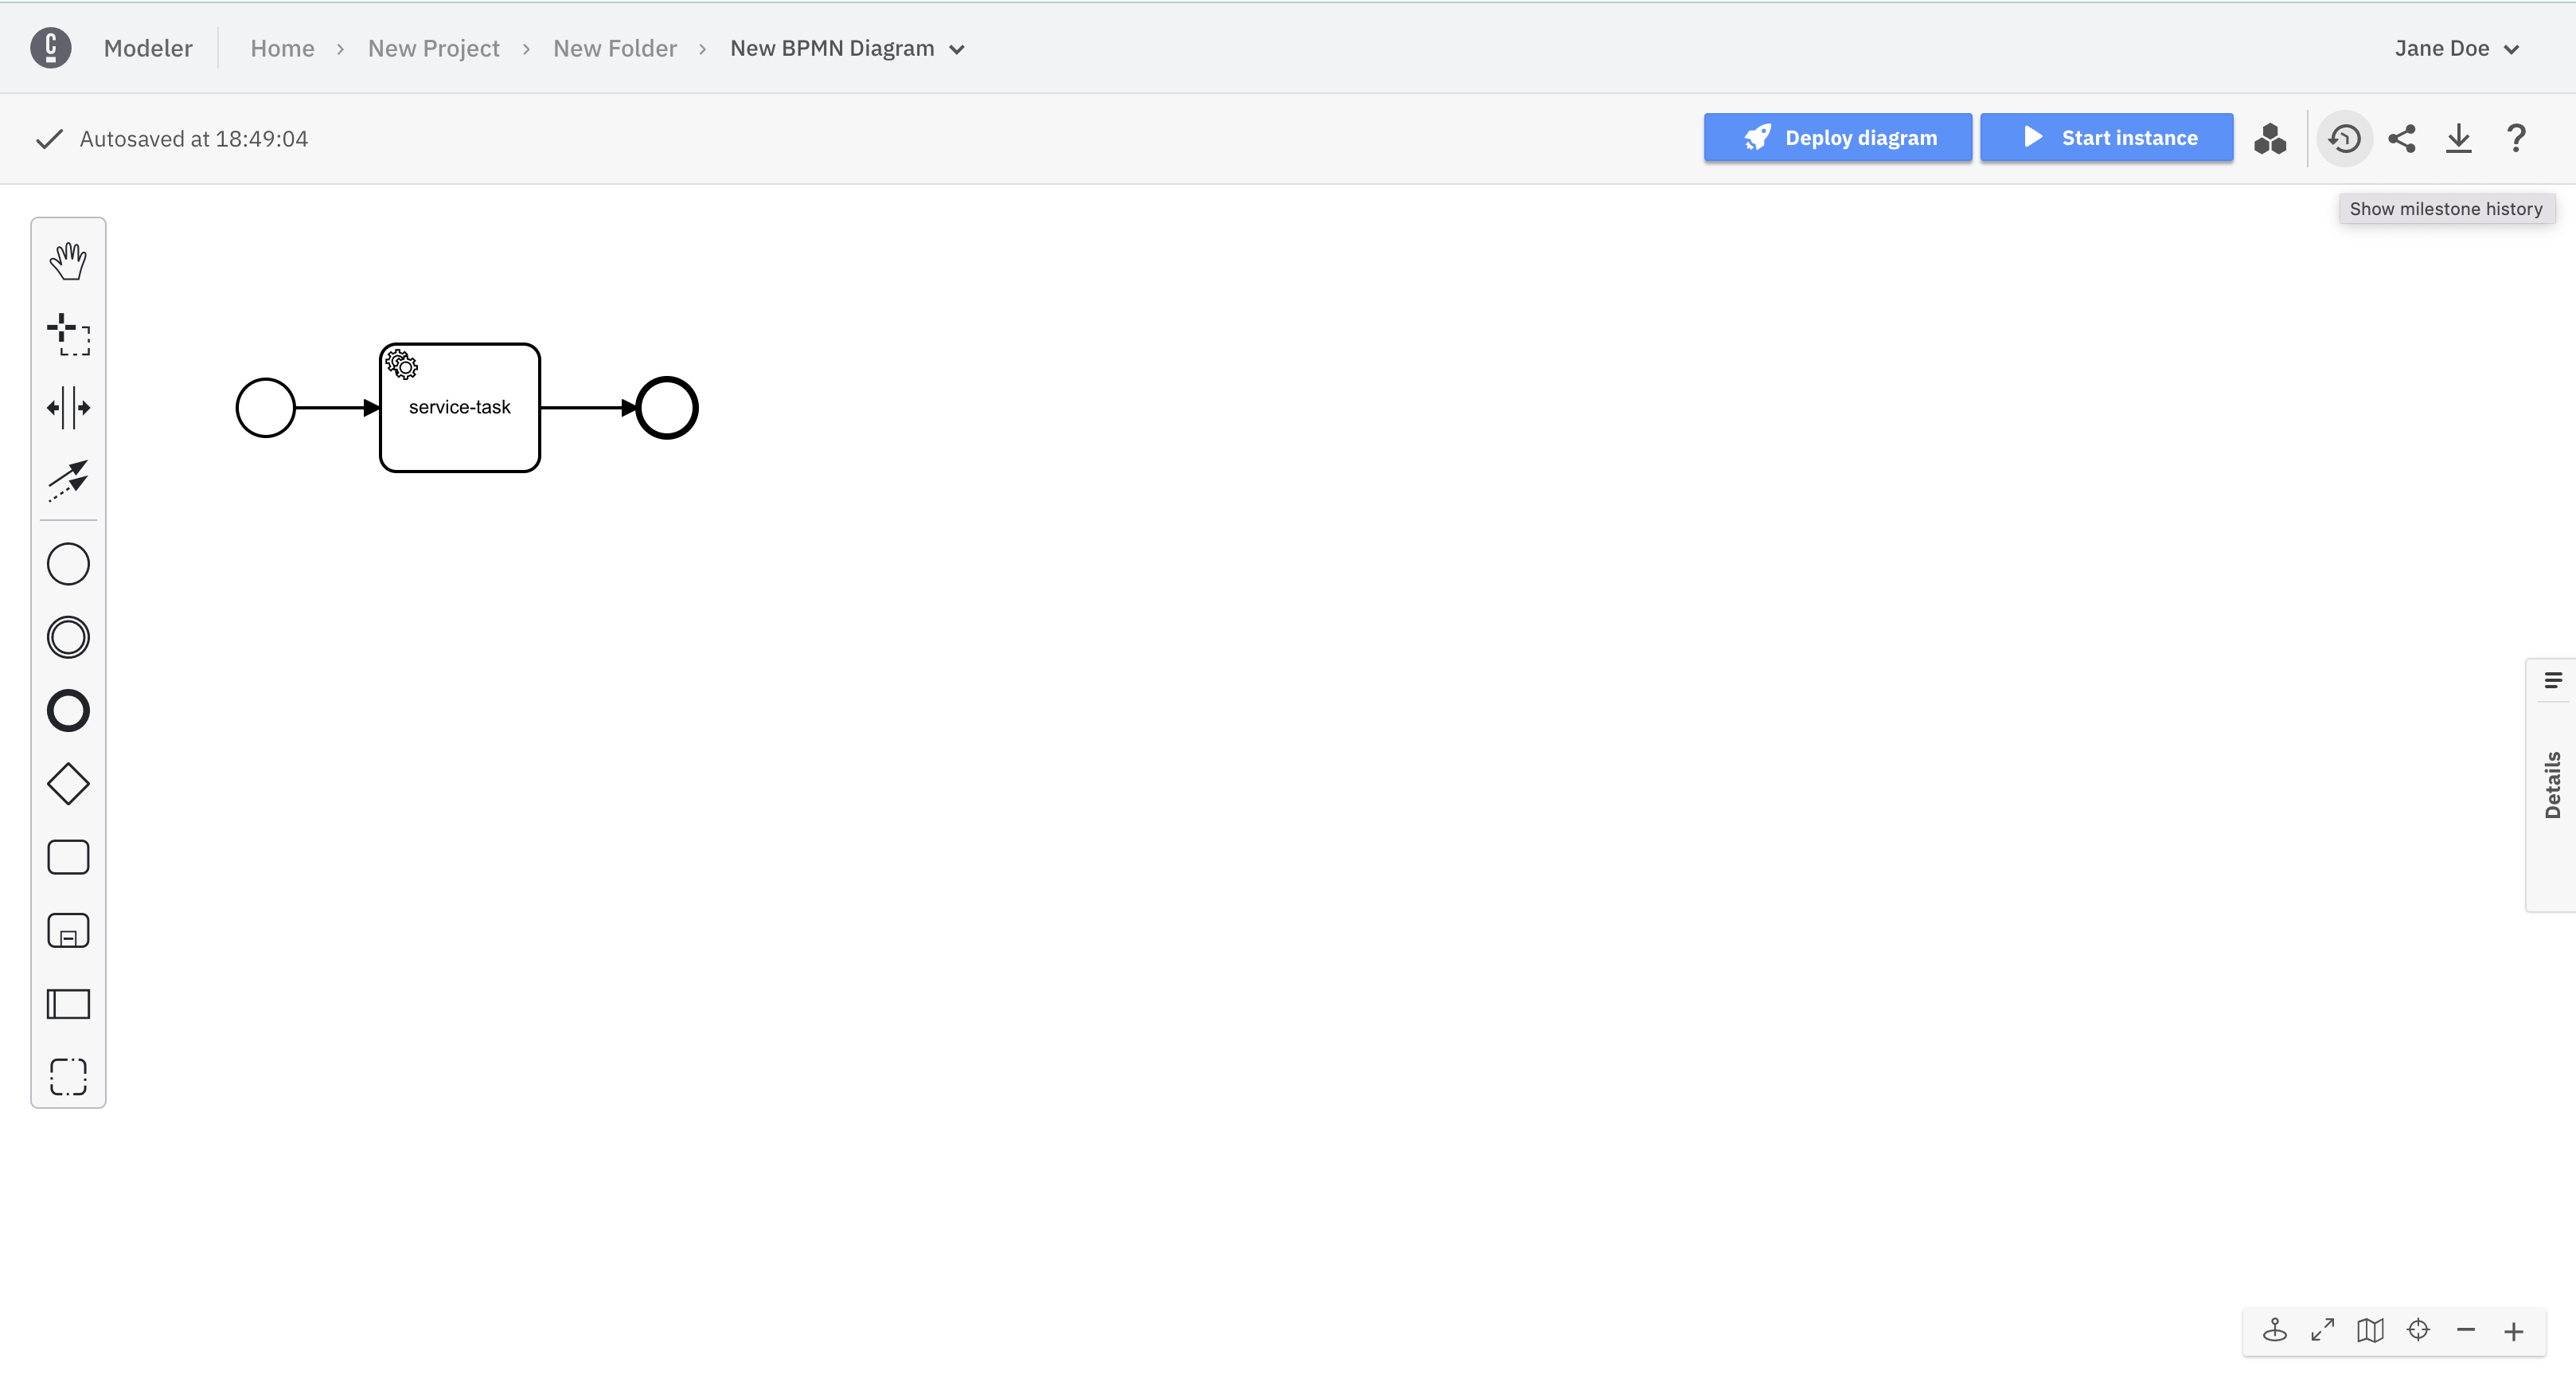Toggle fullscreen mode
This screenshot has height=1386, width=2576.
coord(2322,1330)
